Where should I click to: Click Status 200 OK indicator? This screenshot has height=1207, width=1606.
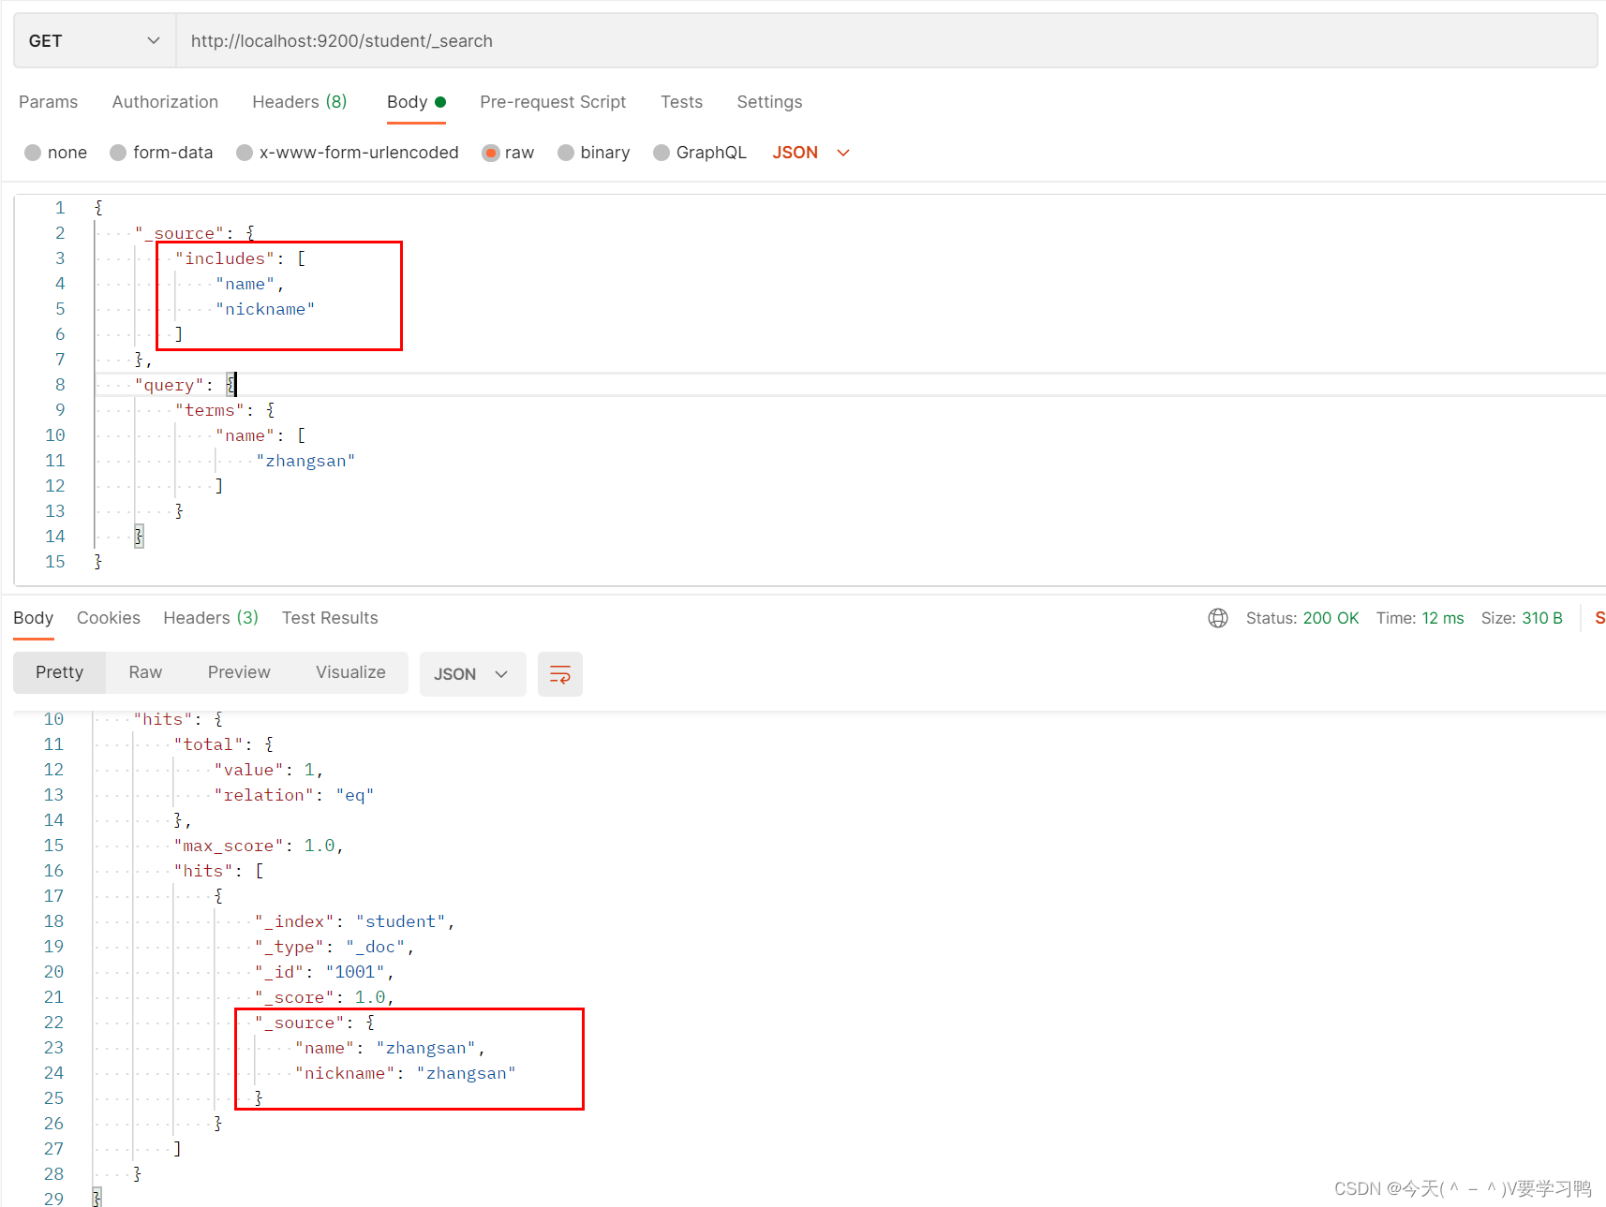coord(1302,618)
